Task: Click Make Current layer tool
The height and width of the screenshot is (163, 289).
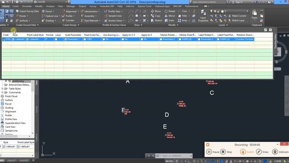Action: [x=237, y=16]
